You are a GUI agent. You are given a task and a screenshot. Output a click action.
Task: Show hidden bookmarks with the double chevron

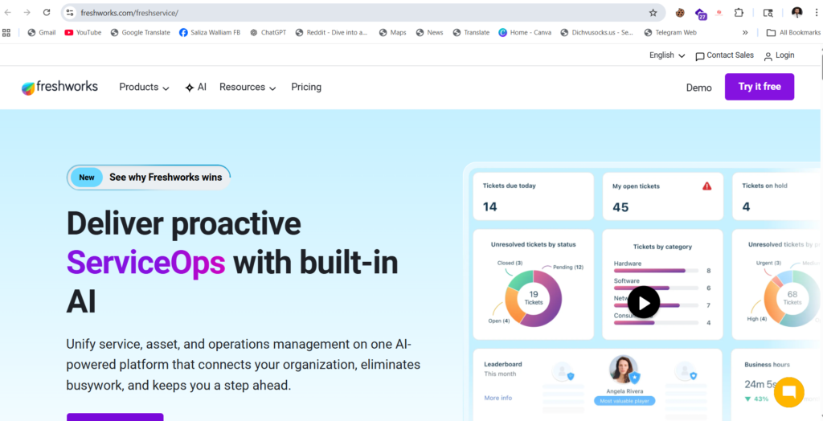745,33
